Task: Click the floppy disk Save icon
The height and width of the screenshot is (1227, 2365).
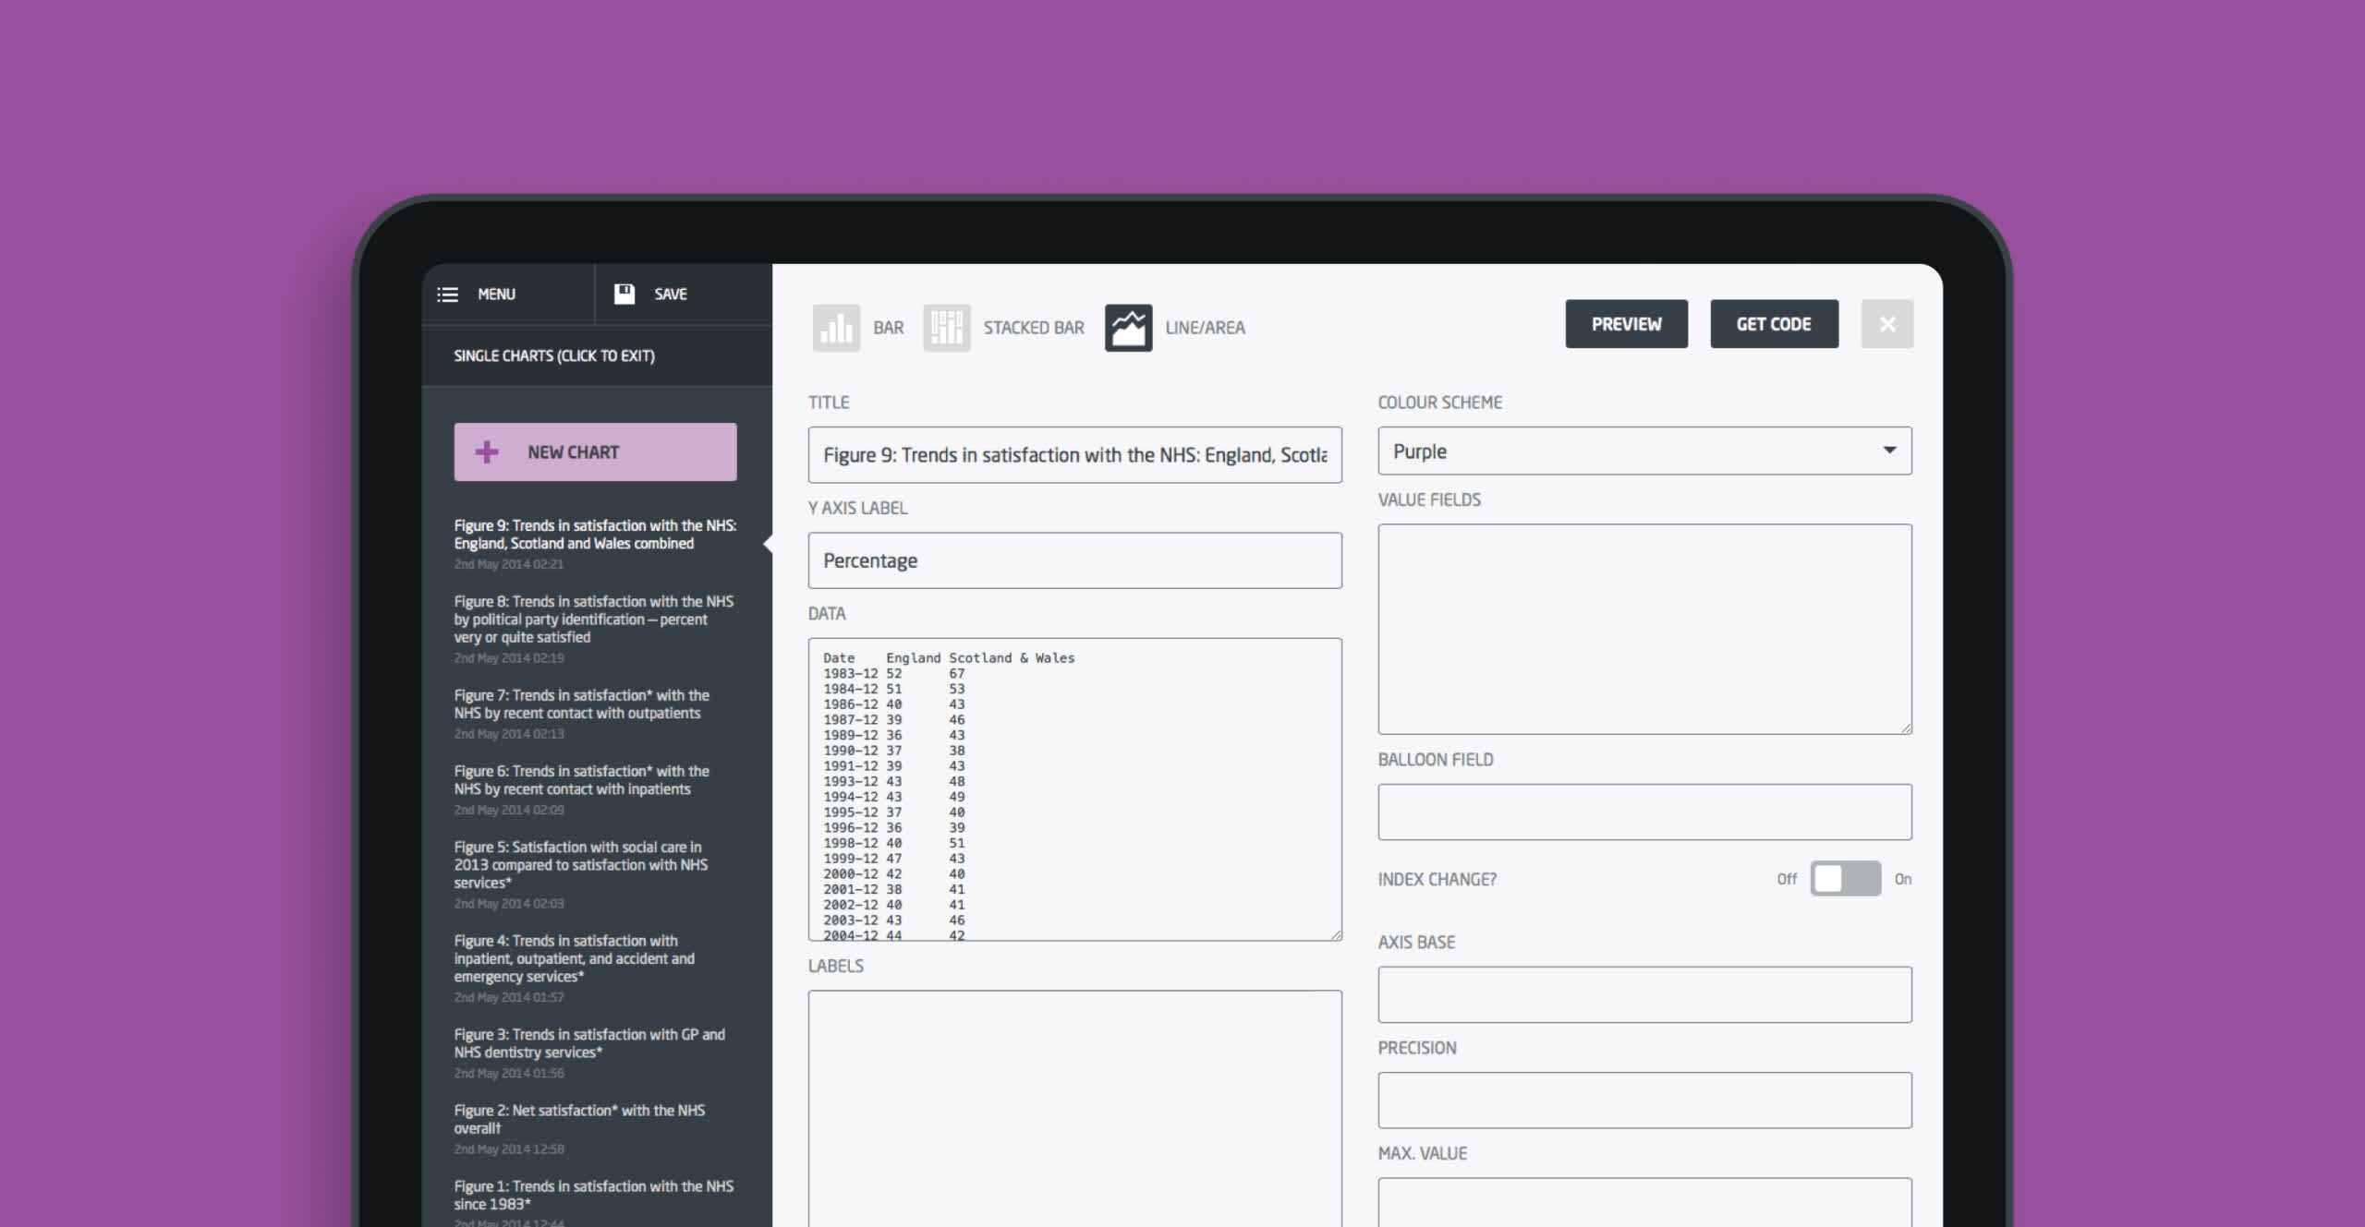Action: pos(625,294)
